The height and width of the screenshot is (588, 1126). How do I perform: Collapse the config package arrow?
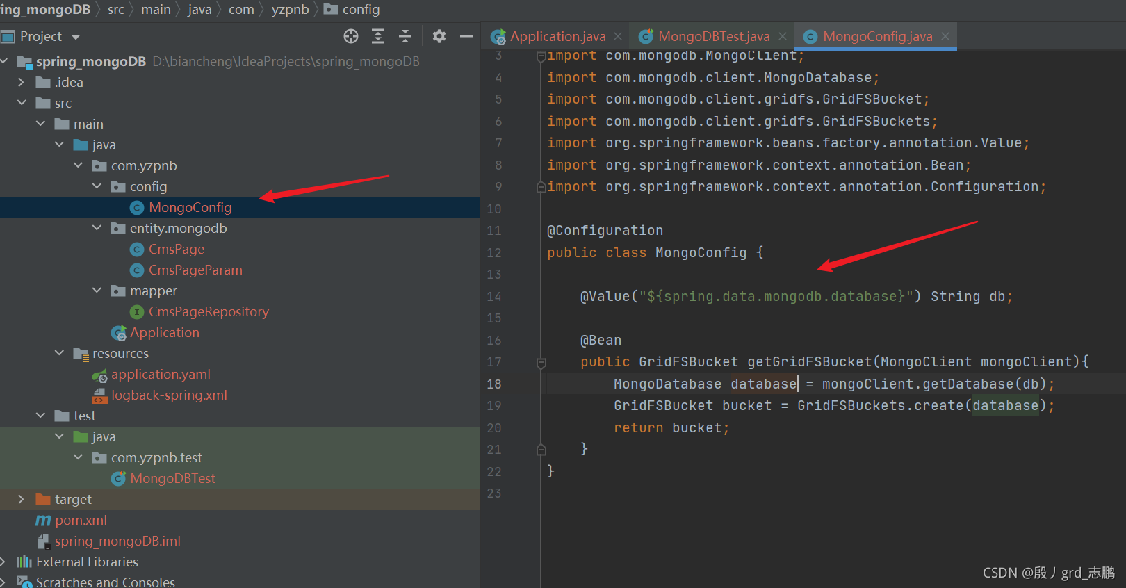(x=97, y=186)
